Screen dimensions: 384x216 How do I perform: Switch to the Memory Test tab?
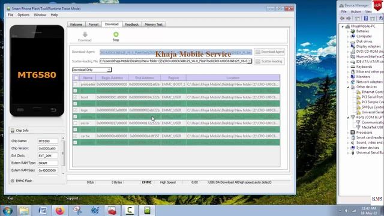coord(154,25)
